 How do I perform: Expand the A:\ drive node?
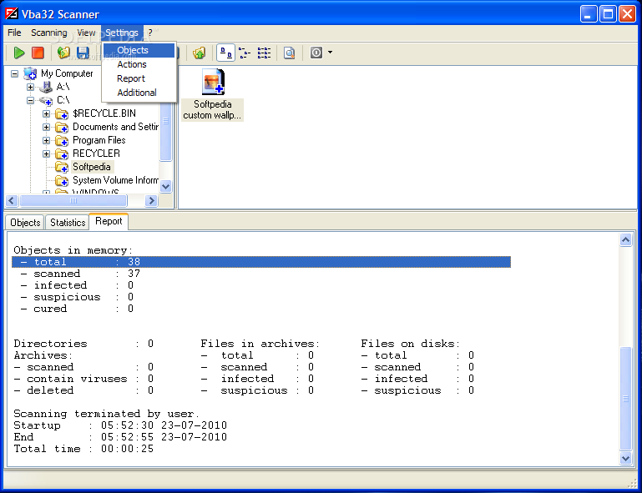[x=30, y=87]
